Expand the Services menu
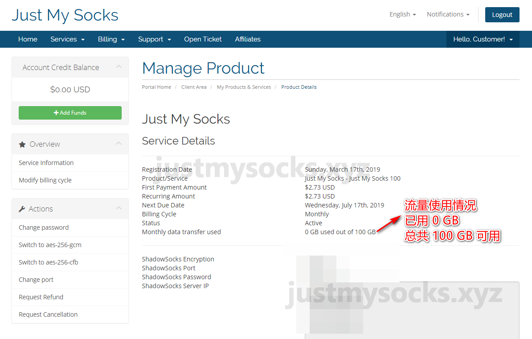The width and height of the screenshot is (532, 339). click(x=68, y=39)
